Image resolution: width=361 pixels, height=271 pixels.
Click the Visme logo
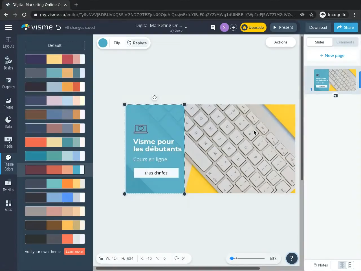37,27
